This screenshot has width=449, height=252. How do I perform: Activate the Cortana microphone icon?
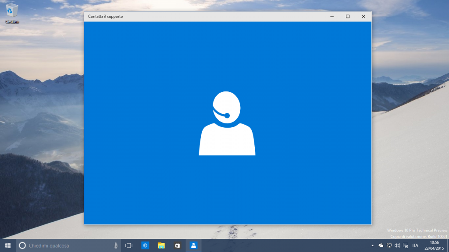pos(116,245)
